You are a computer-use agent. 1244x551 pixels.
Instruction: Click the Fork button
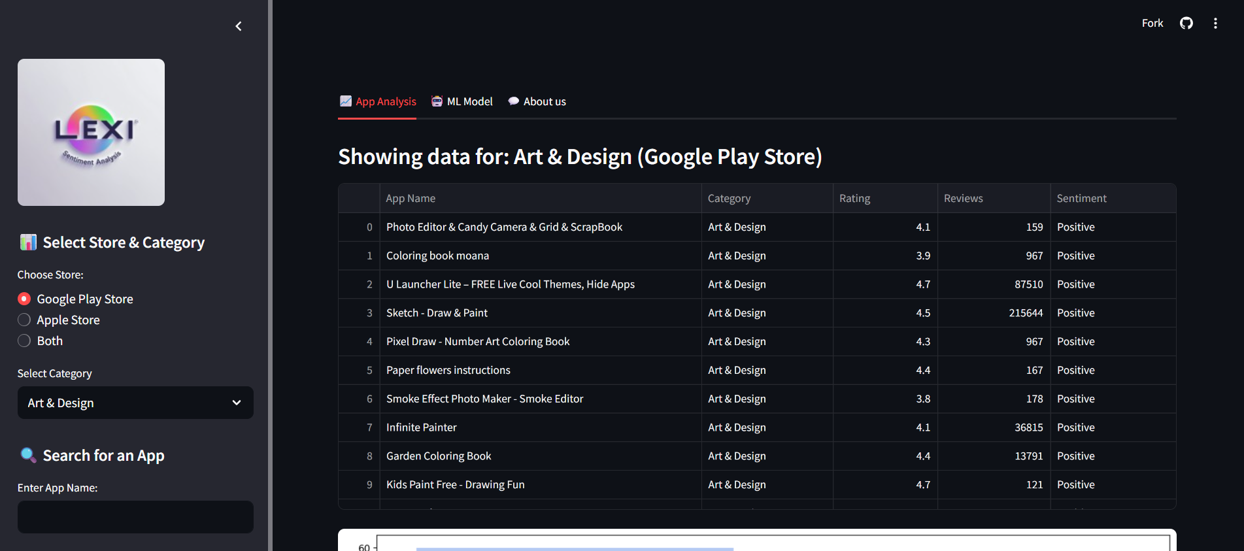[x=1152, y=24]
